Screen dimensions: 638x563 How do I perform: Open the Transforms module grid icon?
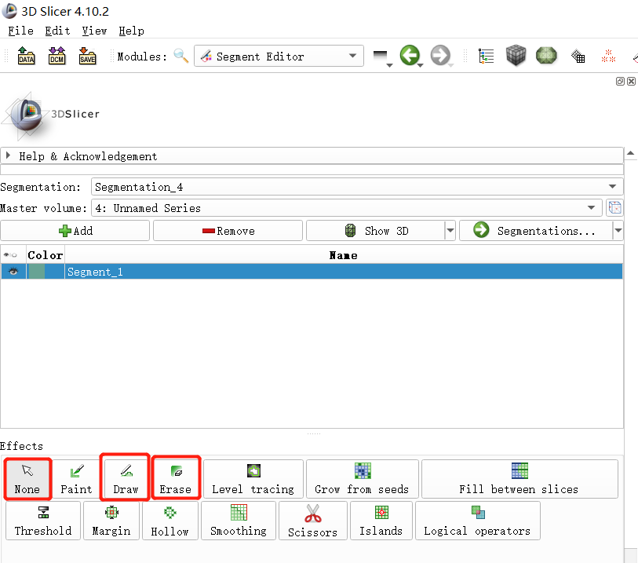[x=578, y=57]
